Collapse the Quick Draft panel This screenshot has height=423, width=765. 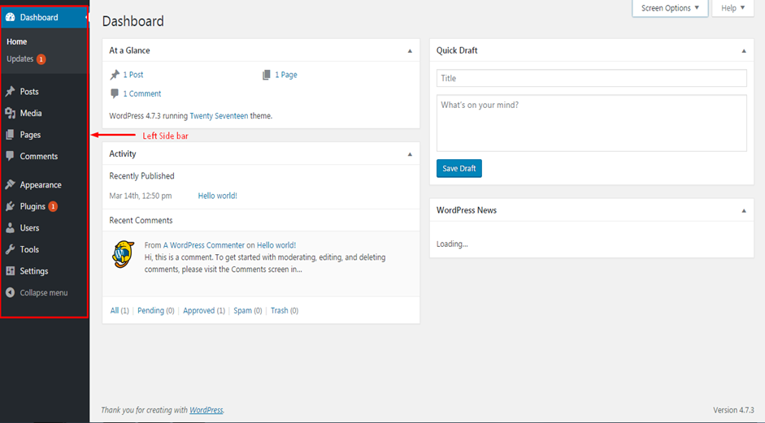pos(744,50)
